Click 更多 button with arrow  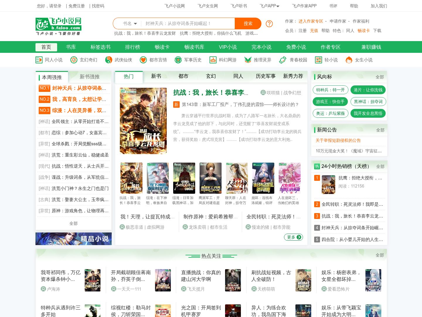tap(293, 237)
